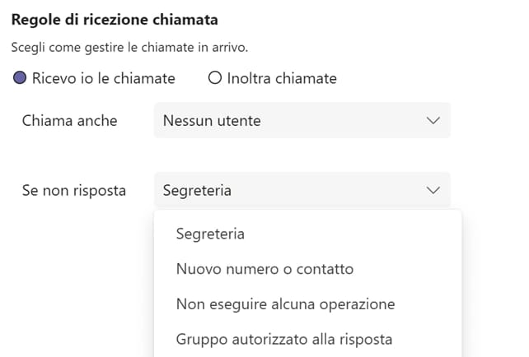Click the selected "Segreteria" value in combo box

[x=197, y=191]
